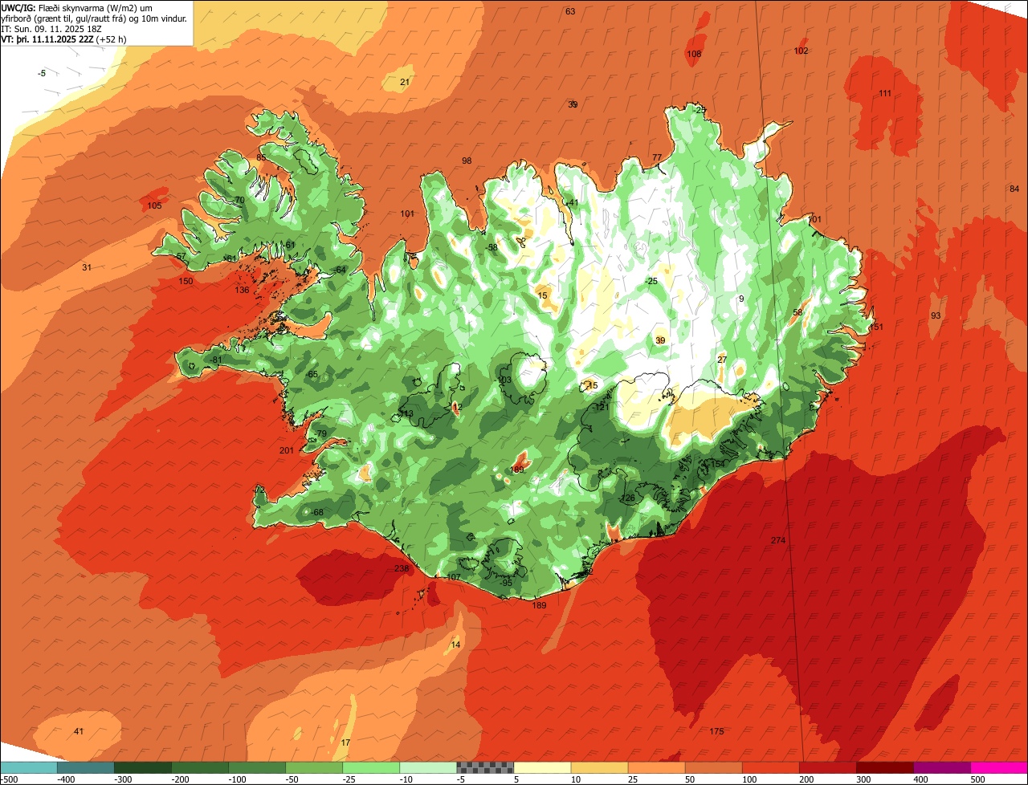Image resolution: width=1028 pixels, height=785 pixels.
Task: Click the map value 17 at the bottom edge
Action: tap(345, 742)
